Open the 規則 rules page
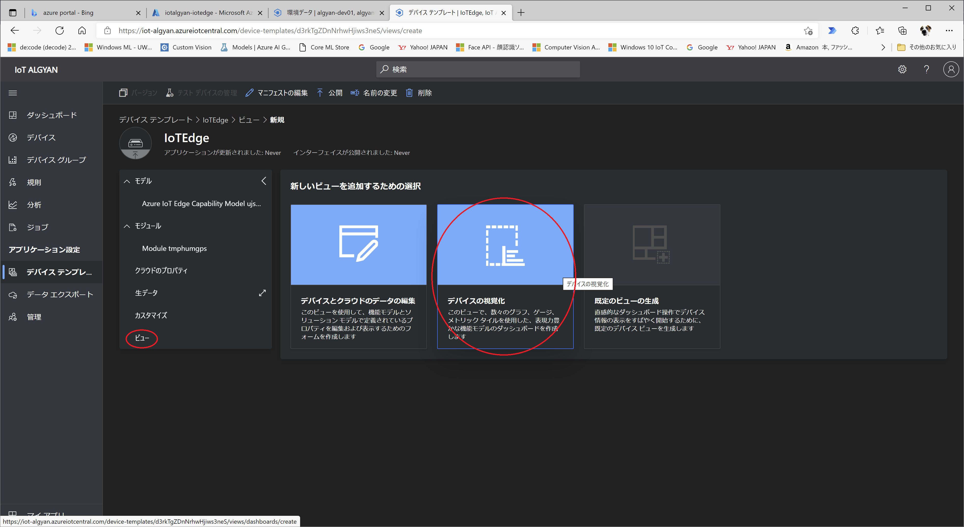The width and height of the screenshot is (964, 527). [x=34, y=182]
